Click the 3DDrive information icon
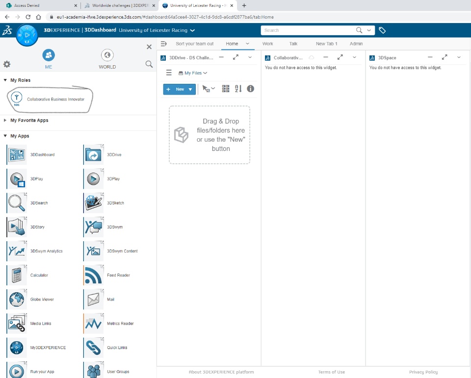Image resolution: width=471 pixels, height=378 pixels. pos(251,89)
